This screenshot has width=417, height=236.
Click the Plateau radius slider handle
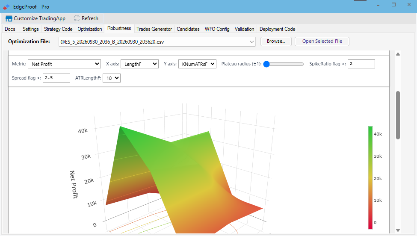[x=266, y=64]
